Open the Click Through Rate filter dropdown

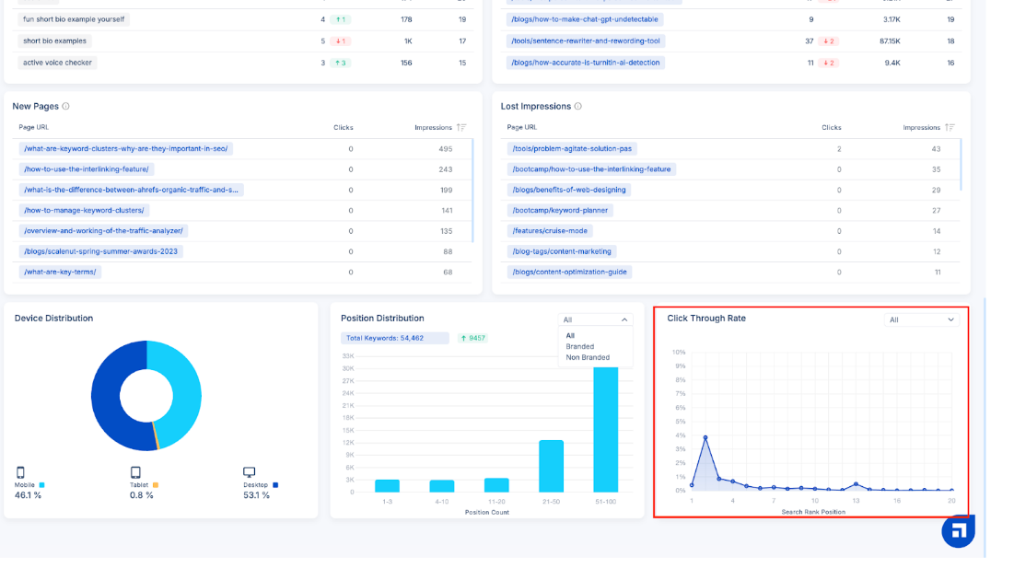922,319
